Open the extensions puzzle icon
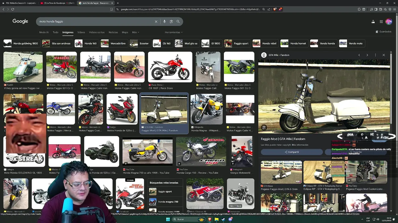 pyautogui.click(x=359, y=9)
